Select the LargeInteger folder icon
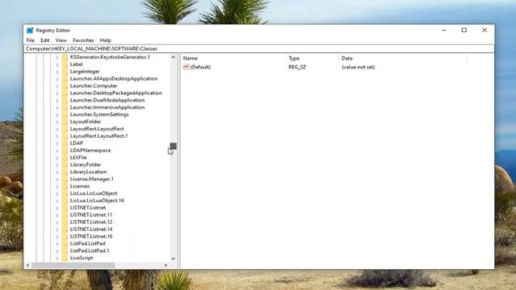Image resolution: width=516 pixels, height=290 pixels. click(64, 72)
